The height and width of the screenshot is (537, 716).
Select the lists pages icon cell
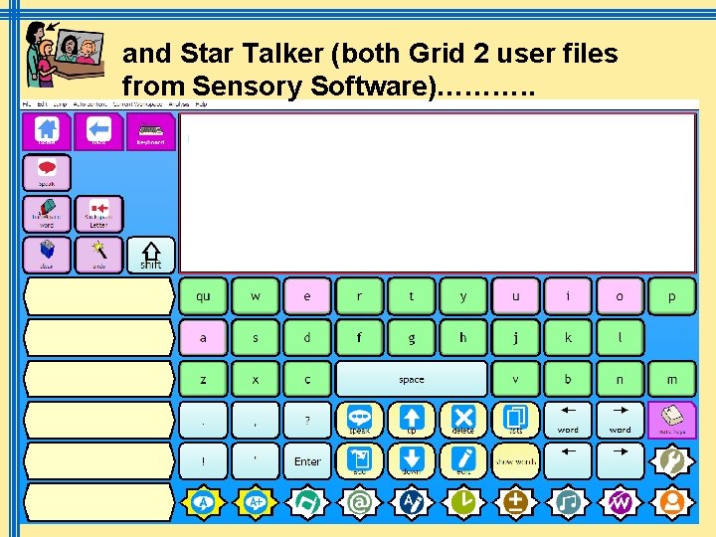(x=515, y=420)
